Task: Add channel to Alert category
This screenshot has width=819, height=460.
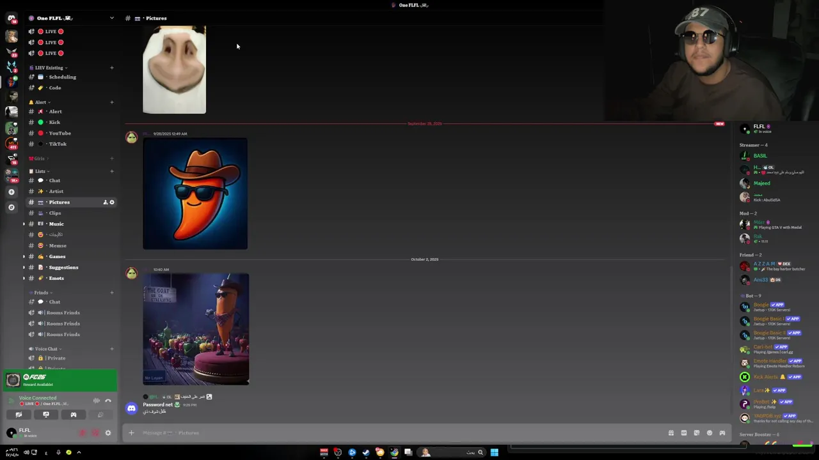Action: 112,102
